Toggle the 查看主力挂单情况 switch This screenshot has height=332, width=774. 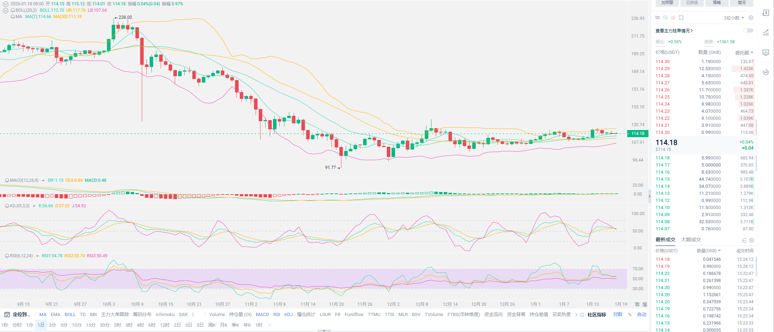(x=748, y=30)
